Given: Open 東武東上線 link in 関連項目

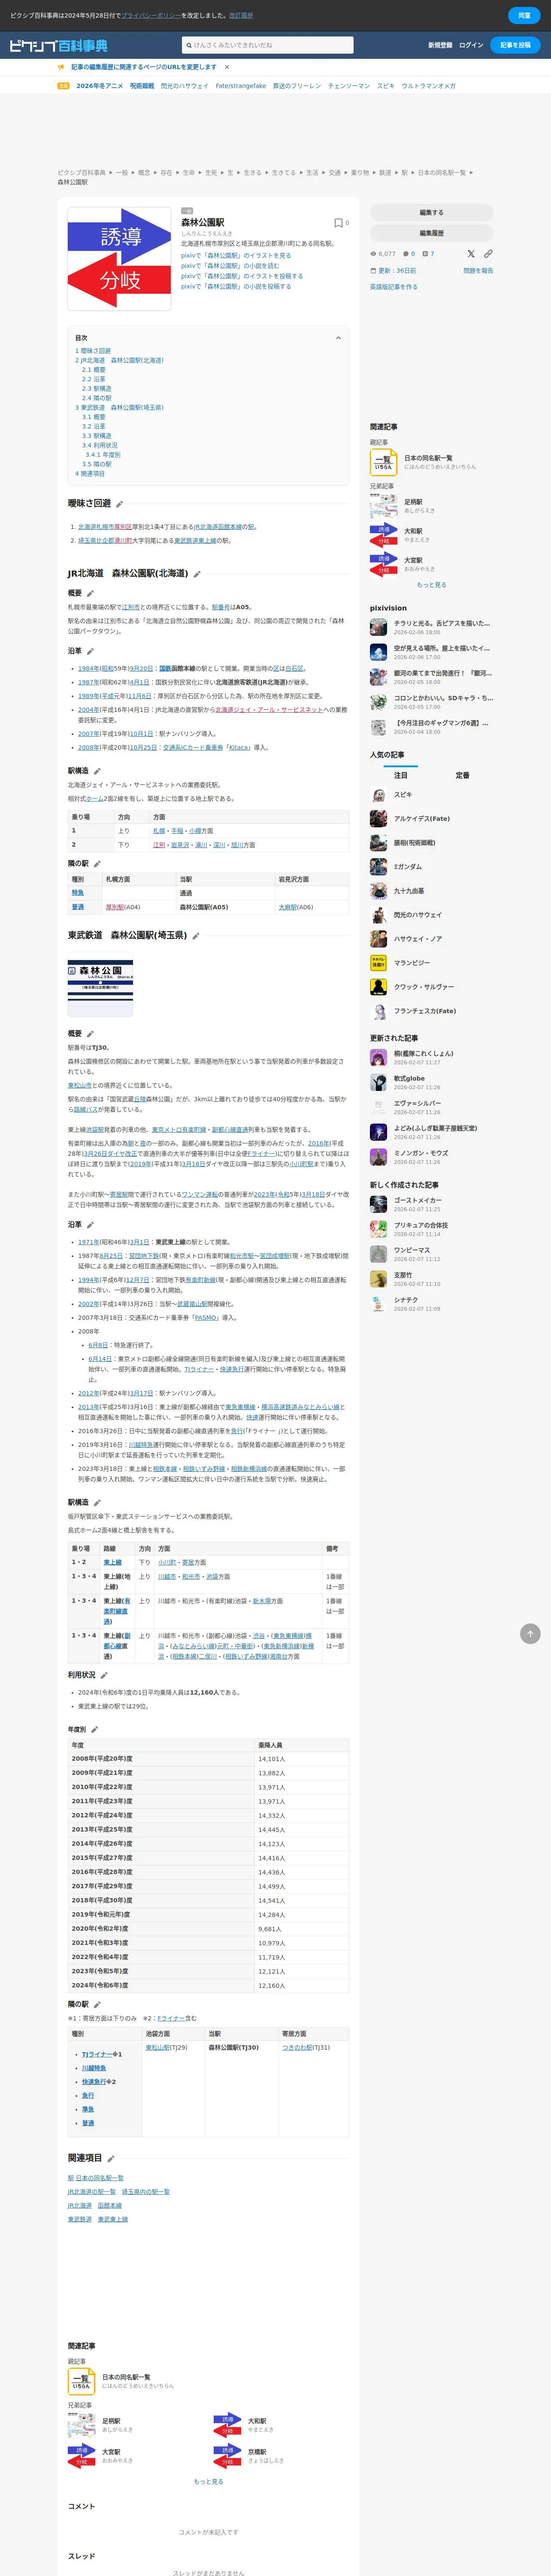Looking at the screenshot, I should pos(113,2219).
